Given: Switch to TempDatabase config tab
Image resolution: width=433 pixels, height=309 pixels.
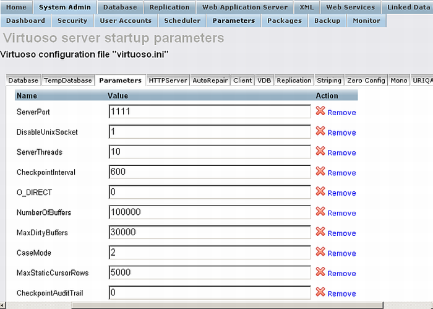Looking at the screenshot, I should tap(67, 81).
